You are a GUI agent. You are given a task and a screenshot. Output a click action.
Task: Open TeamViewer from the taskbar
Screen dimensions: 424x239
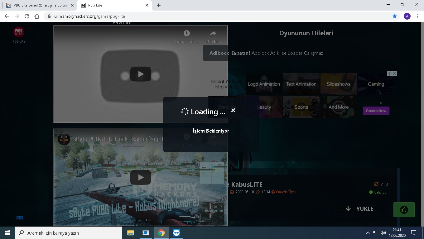[176, 233]
